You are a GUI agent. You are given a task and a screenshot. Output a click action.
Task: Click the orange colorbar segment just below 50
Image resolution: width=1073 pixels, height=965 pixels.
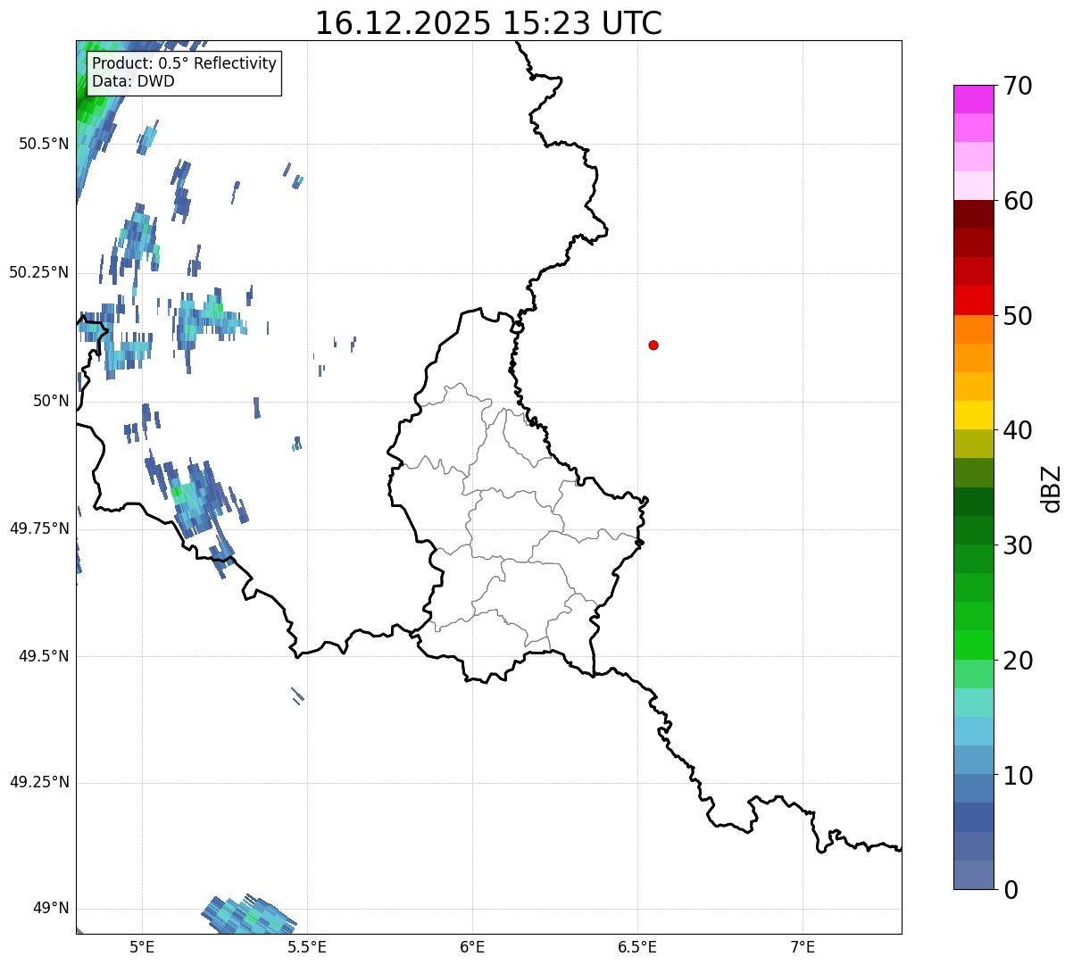click(x=974, y=329)
